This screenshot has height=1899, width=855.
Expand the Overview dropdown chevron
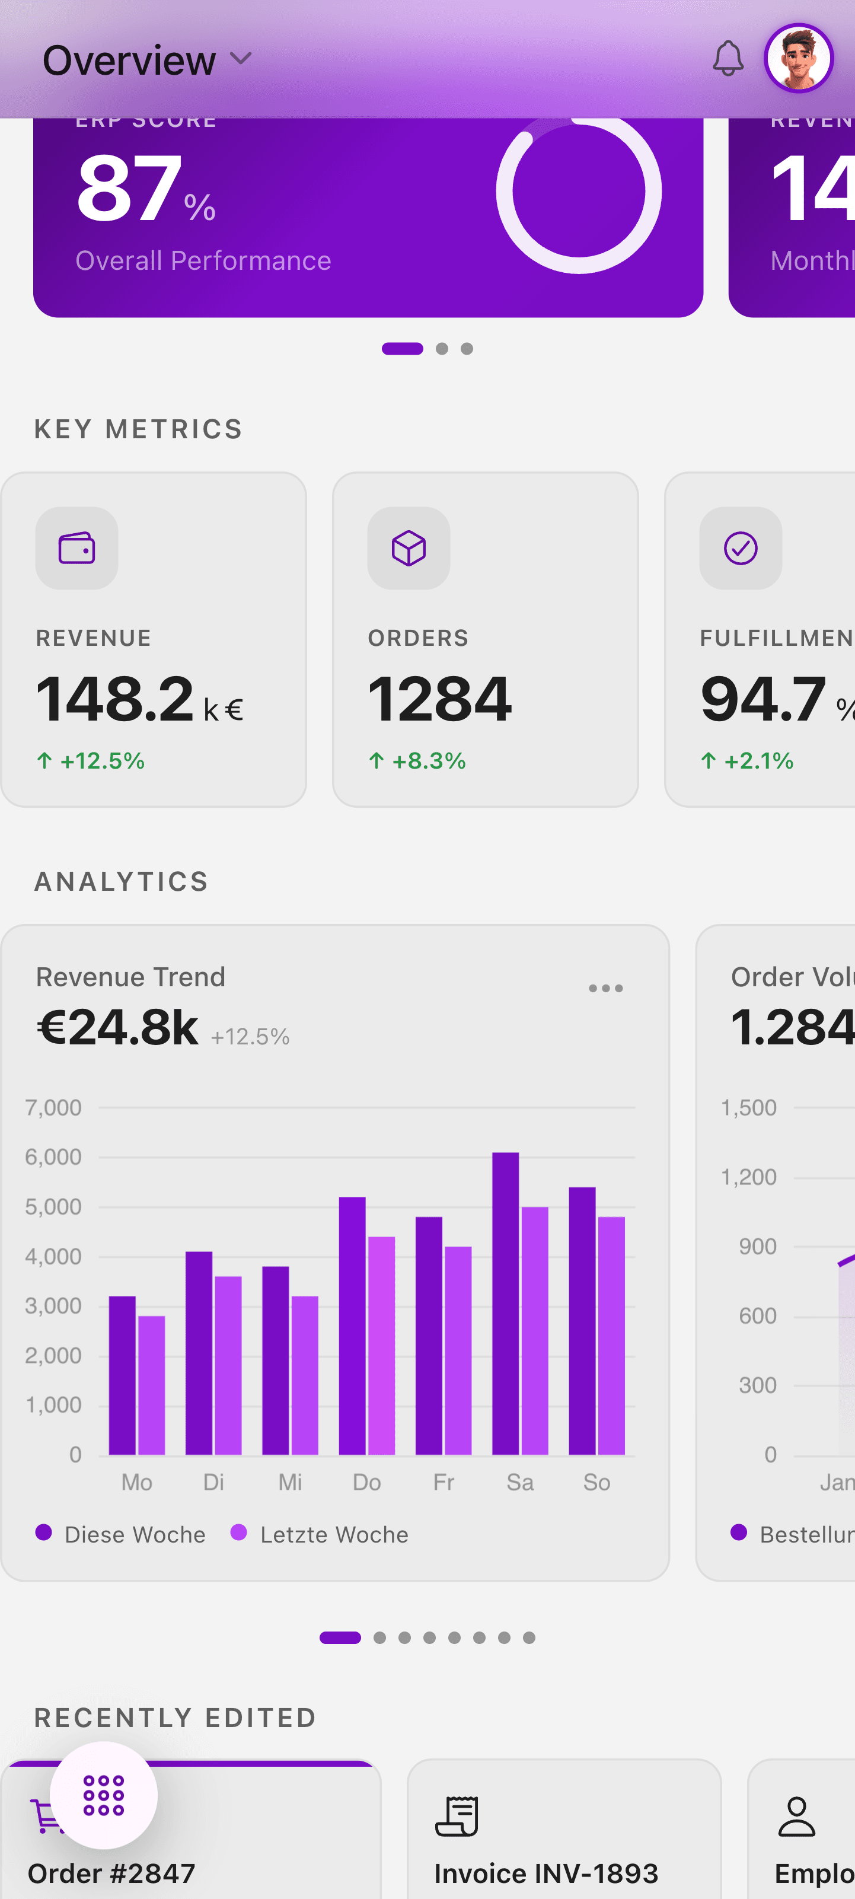[241, 58]
